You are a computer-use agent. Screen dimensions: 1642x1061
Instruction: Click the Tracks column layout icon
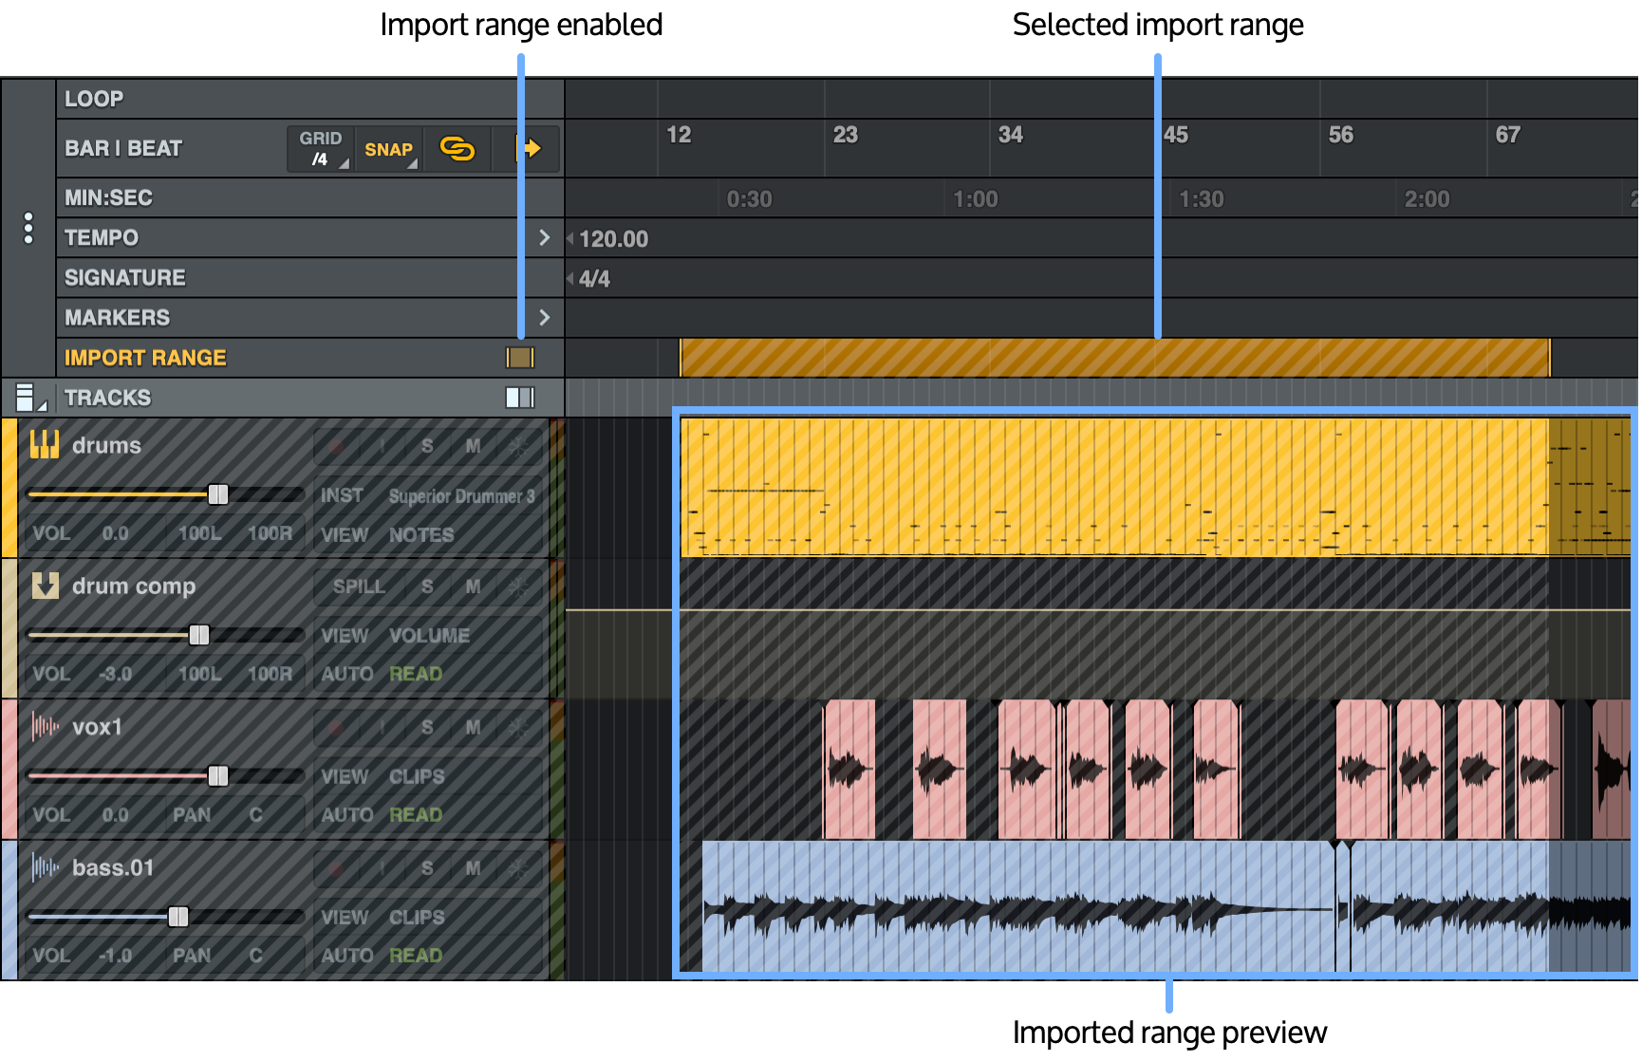point(519,398)
